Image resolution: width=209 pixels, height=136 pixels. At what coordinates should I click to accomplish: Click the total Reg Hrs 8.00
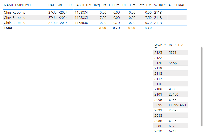point(103,28)
